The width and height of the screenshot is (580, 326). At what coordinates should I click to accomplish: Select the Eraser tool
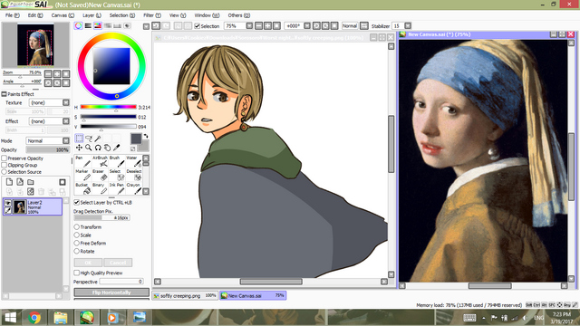point(100,175)
